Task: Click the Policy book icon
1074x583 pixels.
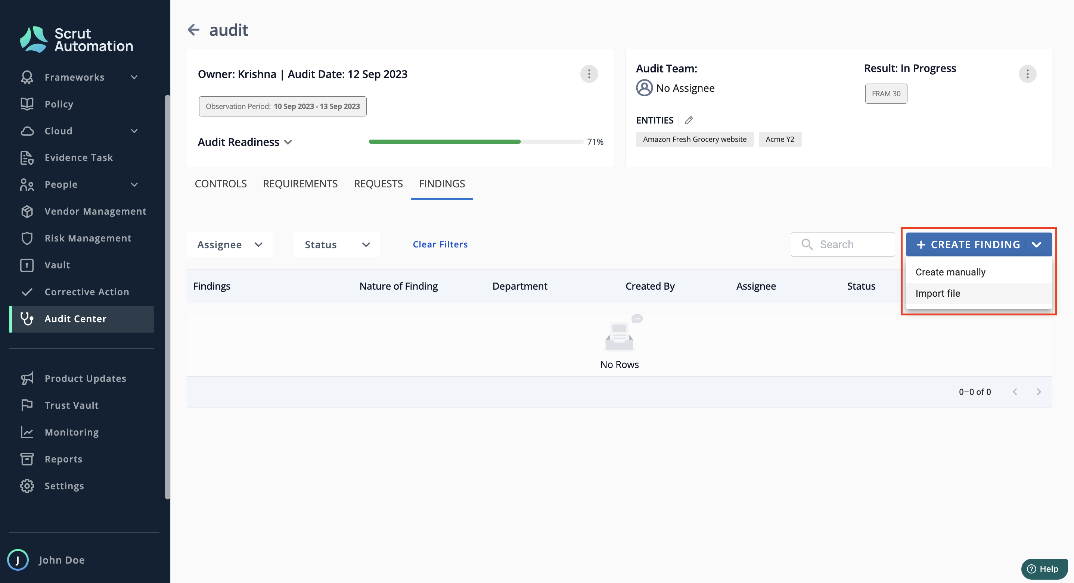Action: click(27, 104)
